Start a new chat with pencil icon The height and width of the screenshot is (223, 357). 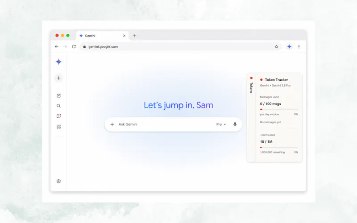pos(58,95)
